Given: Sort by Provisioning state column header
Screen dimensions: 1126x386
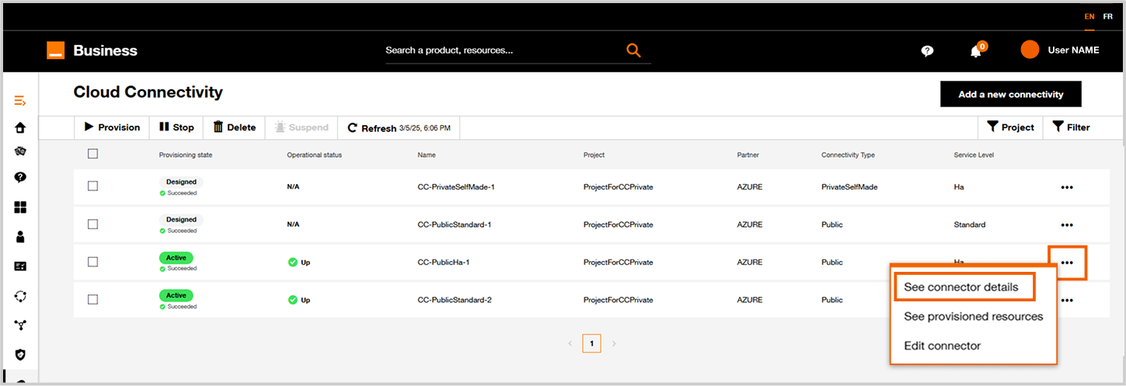Looking at the screenshot, I should 185,155.
